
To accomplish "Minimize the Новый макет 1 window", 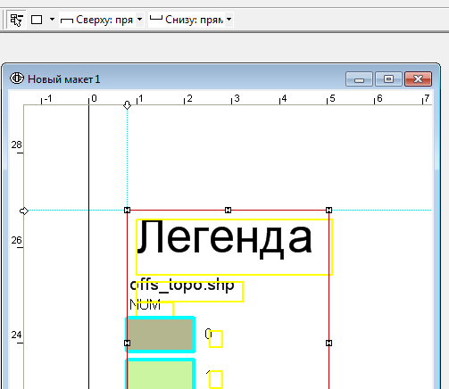I will [359, 79].
